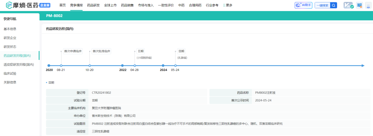Open the user avatar icon

(x=369, y=5)
